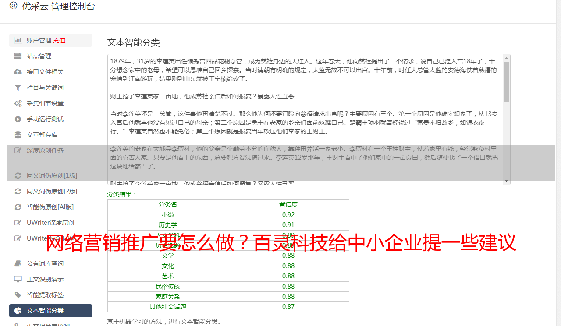This screenshot has width=561, height=326.
Task: Click the play circle icon beside 手动运行测试
Action: coord(18,119)
